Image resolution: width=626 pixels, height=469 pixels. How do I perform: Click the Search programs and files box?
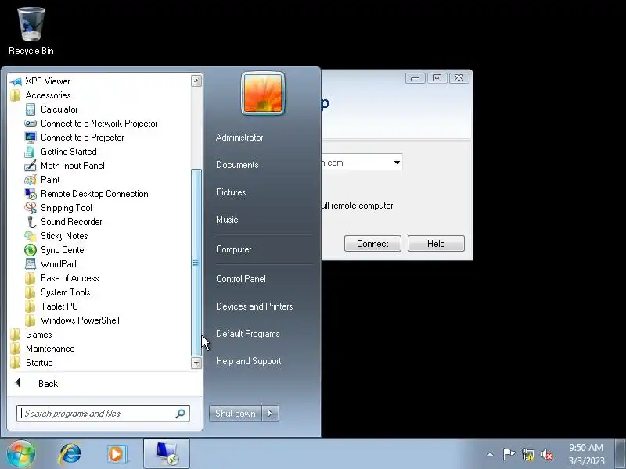coord(103,414)
